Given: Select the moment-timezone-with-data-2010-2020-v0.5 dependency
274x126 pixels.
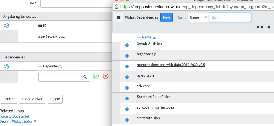Looking at the screenshot, I should [171, 65].
